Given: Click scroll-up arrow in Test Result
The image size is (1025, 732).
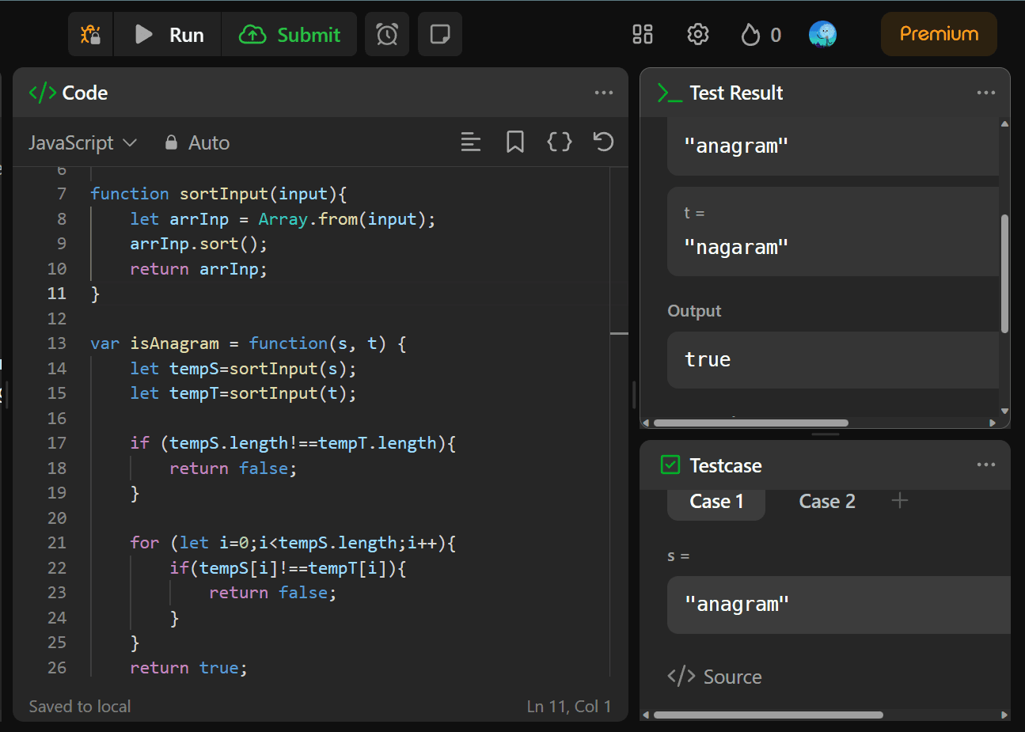Looking at the screenshot, I should (1004, 124).
